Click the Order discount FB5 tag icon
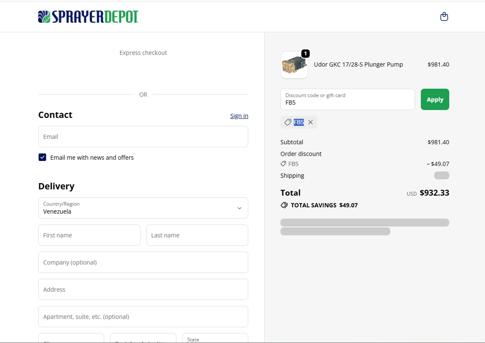The height and width of the screenshot is (343, 485). click(283, 164)
